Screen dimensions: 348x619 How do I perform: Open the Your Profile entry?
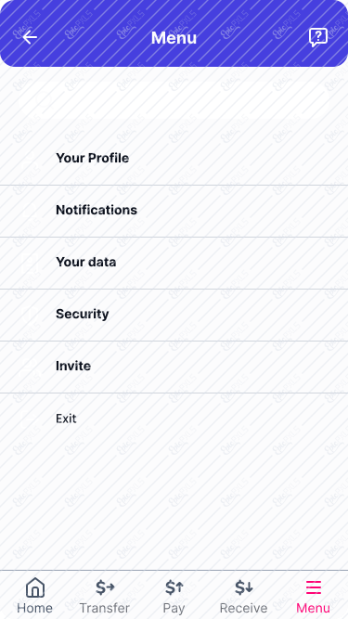click(x=174, y=159)
